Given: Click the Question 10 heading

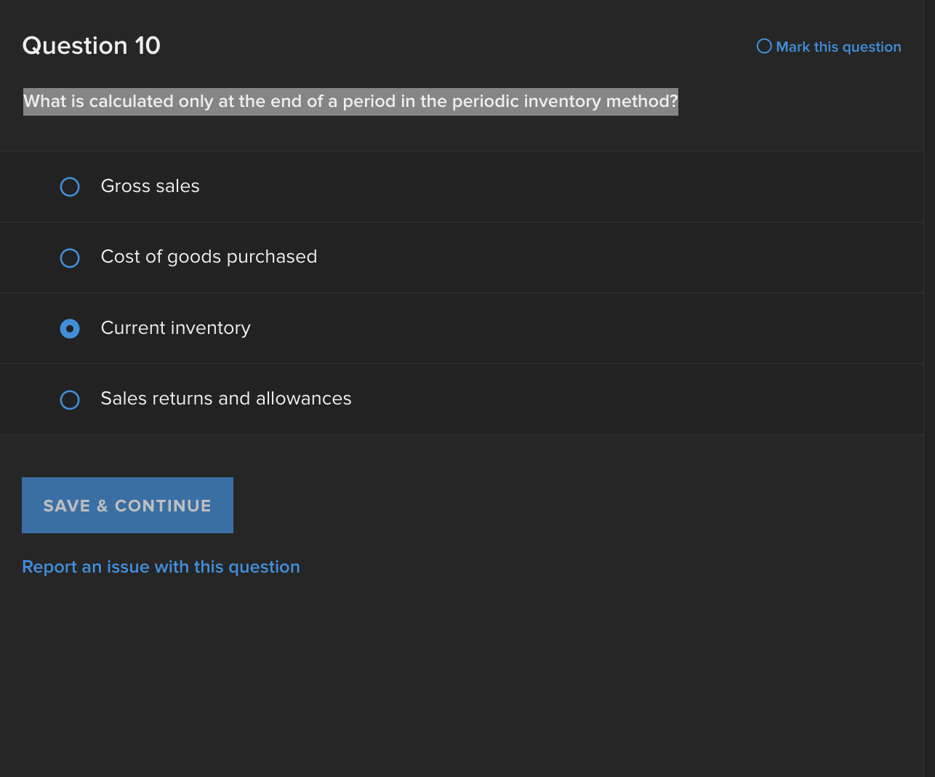Looking at the screenshot, I should point(92,46).
